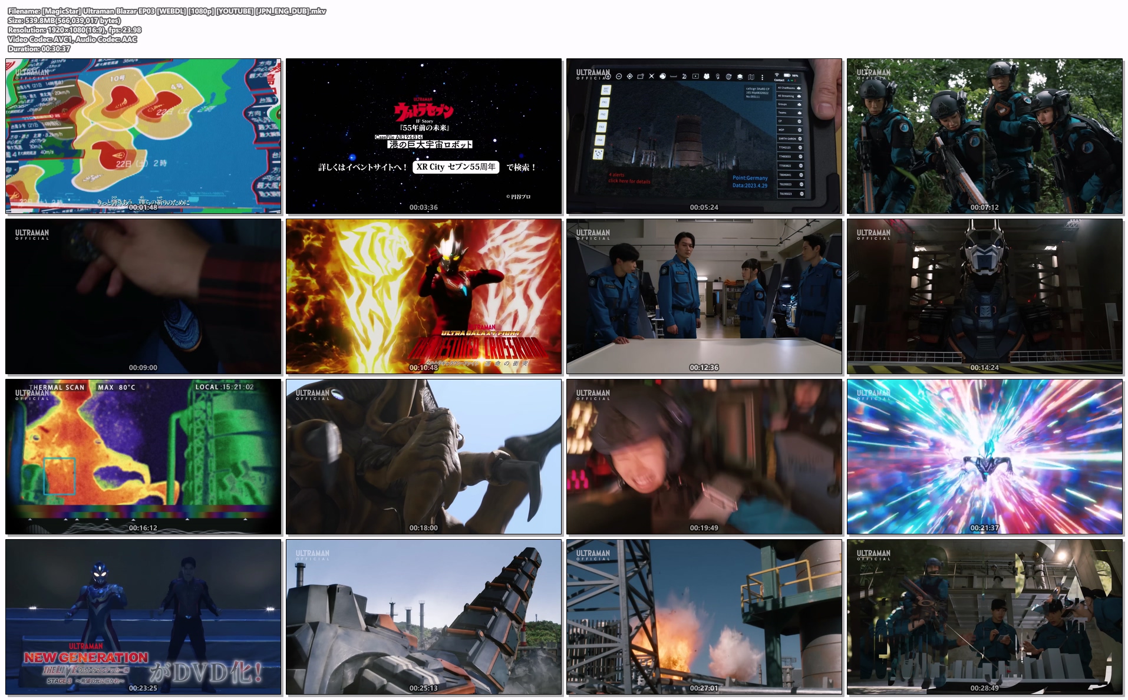Click the folded map icon on the tablet toolbar
Screen dimensions: 1128x700
click(751, 77)
